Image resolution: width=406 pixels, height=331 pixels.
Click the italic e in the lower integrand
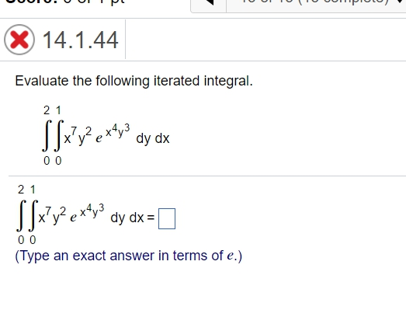click(73, 218)
